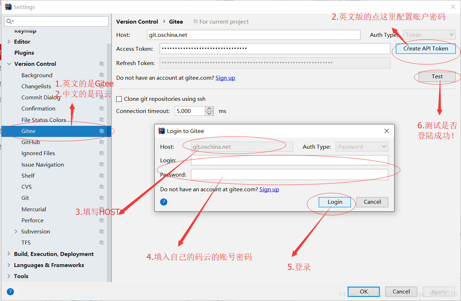Open help at bottom of Settings window
The height and width of the screenshot is (301, 461).
click(10, 291)
